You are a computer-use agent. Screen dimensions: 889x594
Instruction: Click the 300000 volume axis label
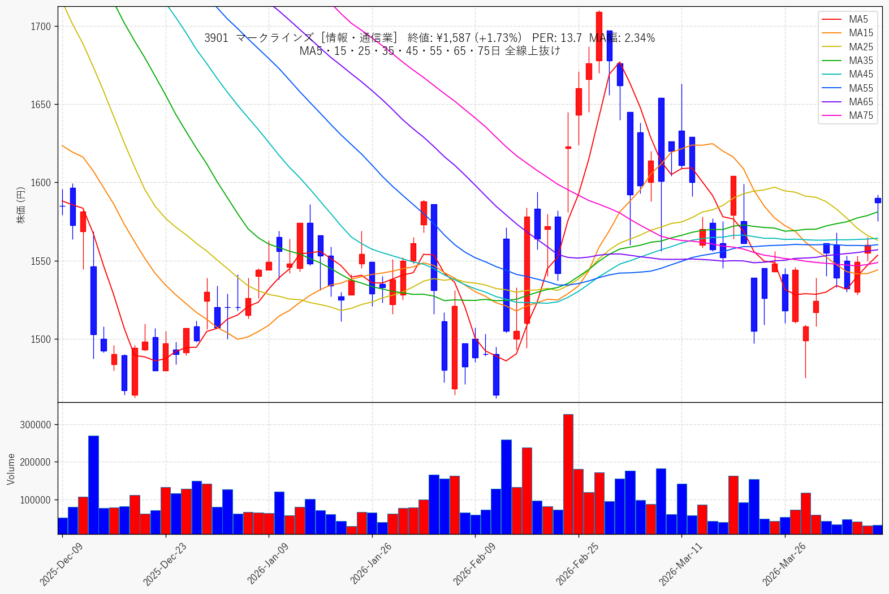pyautogui.click(x=36, y=425)
